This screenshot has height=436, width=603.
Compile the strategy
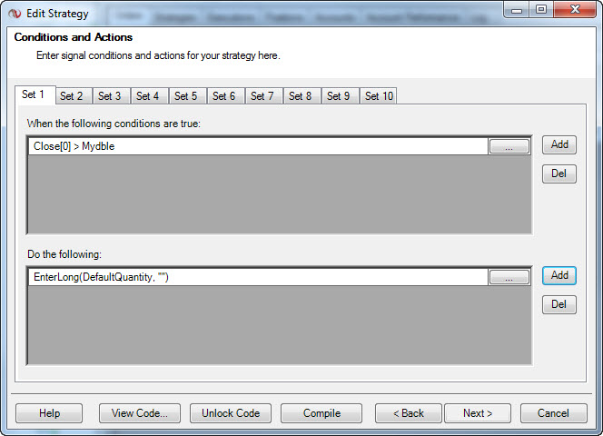pos(321,413)
